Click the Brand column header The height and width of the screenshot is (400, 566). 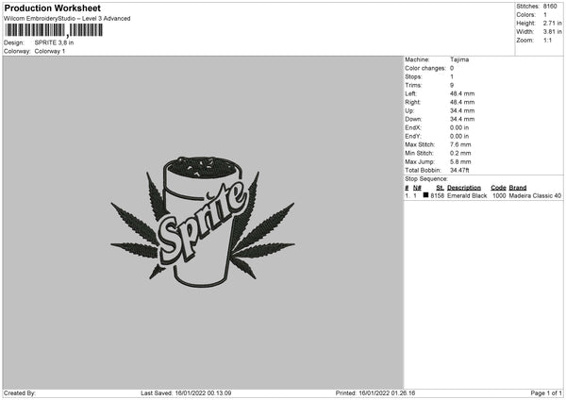pos(518,188)
